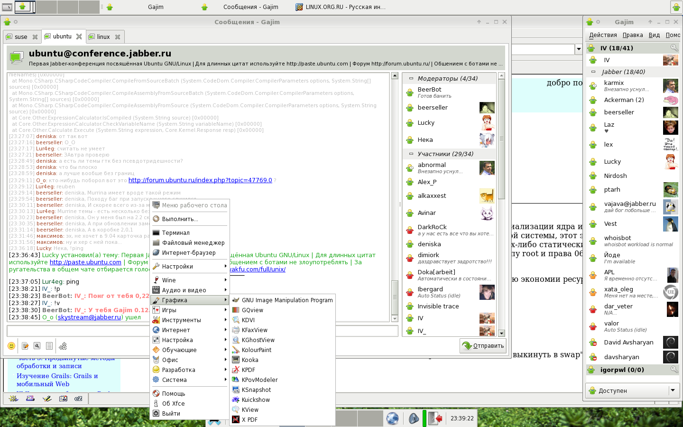Open Address Book from the browser component bar

pos(63,399)
